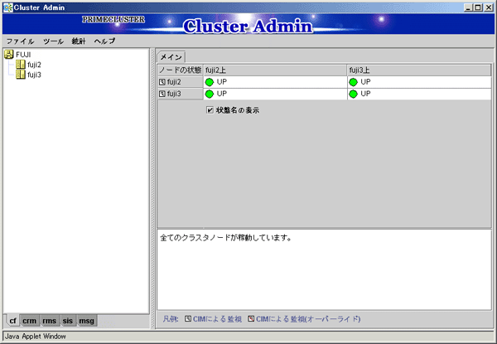497x344 pixels.
Task: Click the Java Applet Window status text
Action: point(36,337)
